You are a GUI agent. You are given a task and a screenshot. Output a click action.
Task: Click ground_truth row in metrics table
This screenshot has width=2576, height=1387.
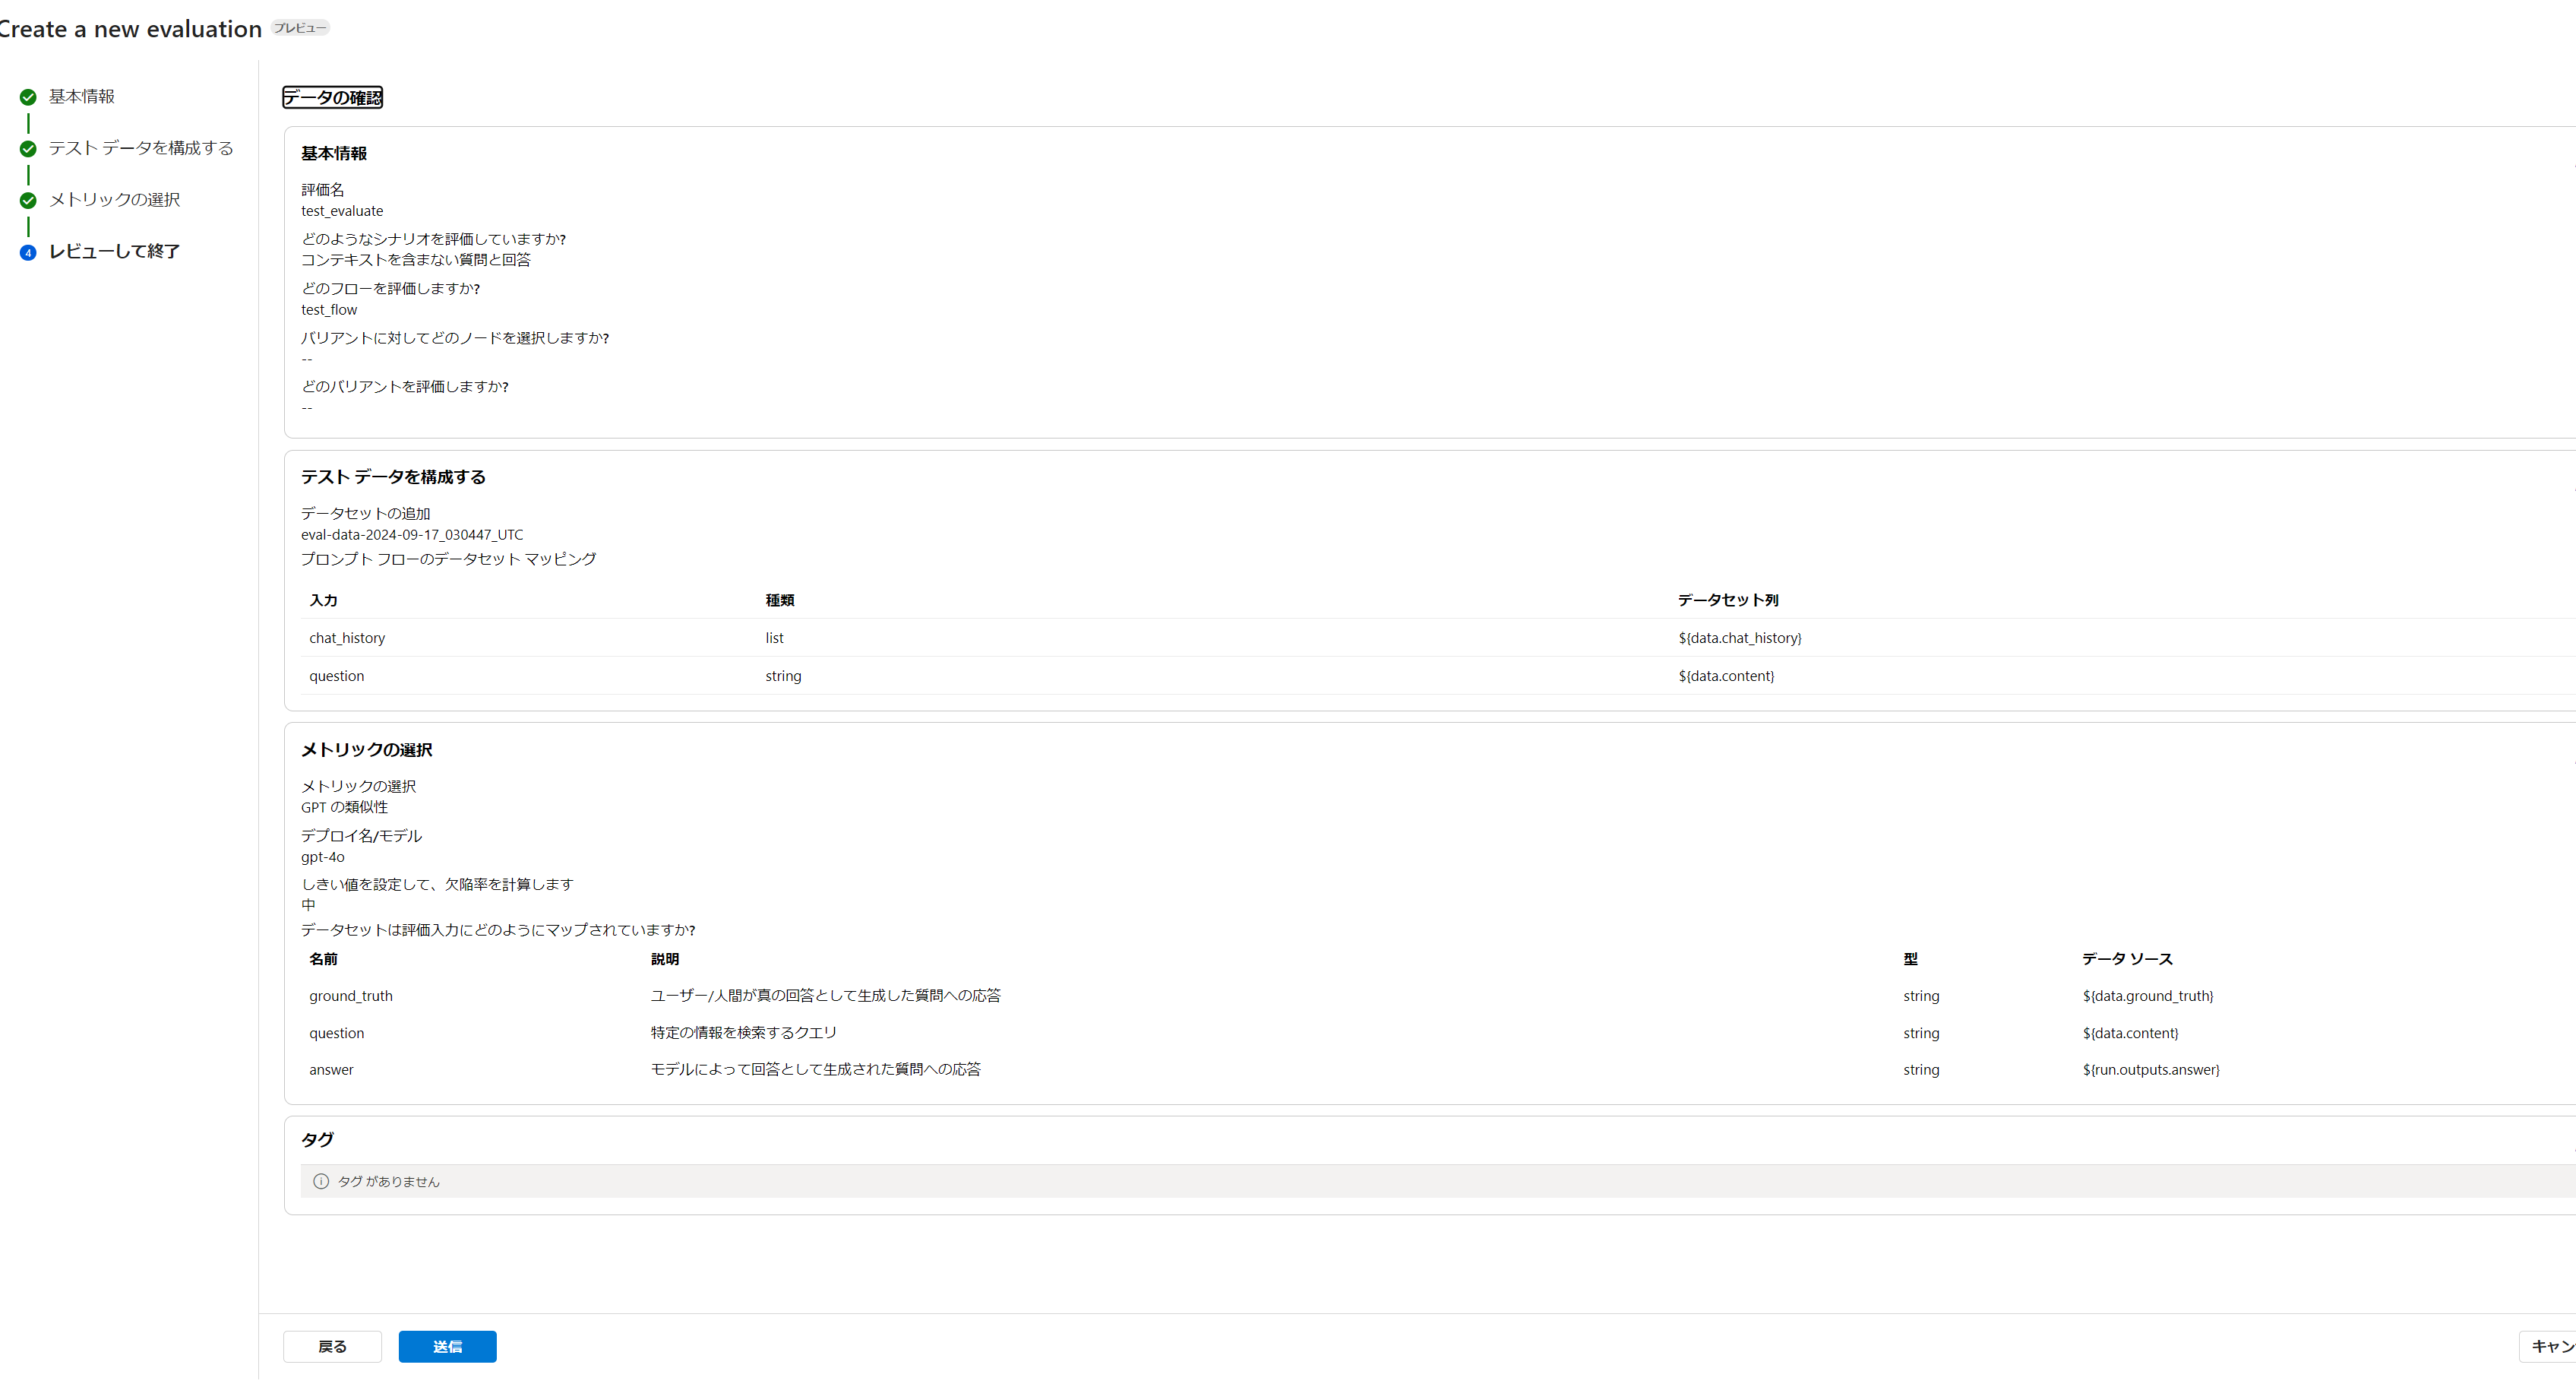click(351, 996)
